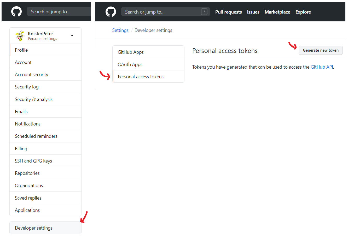Open Repositories settings
Viewport: 348px width, 240px height.
tap(45, 173)
